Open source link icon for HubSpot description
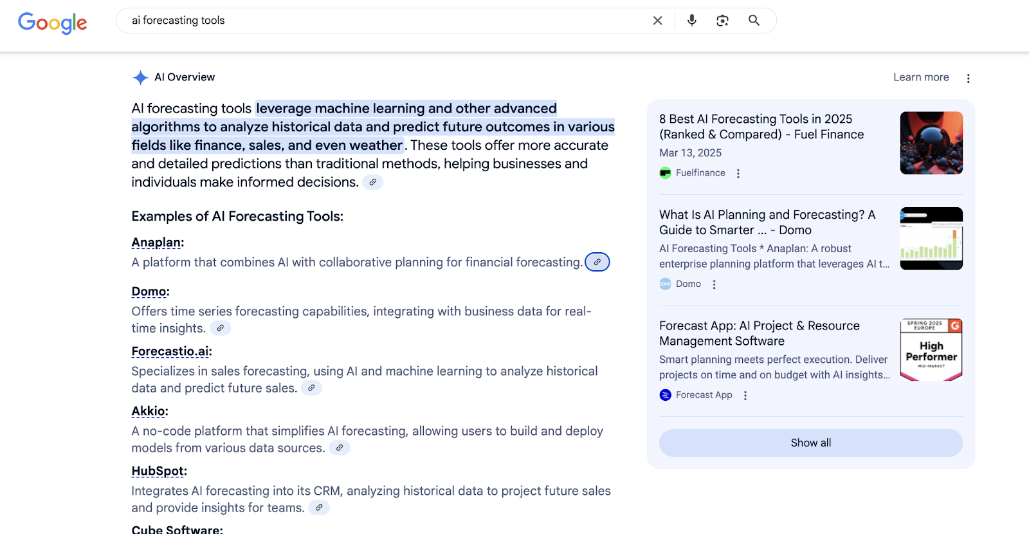 319,508
